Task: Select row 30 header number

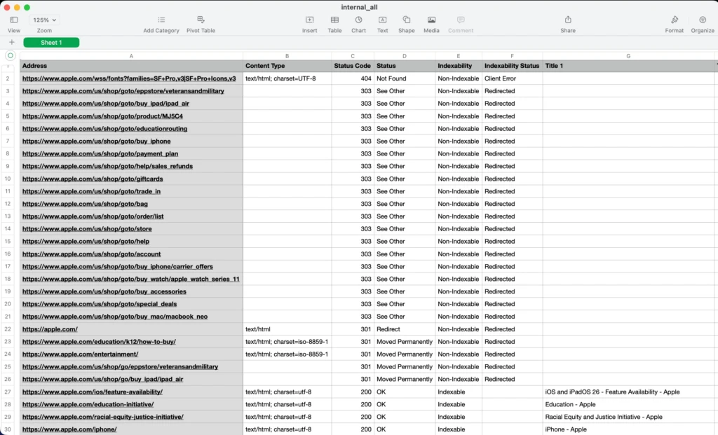Action: [x=8, y=429]
